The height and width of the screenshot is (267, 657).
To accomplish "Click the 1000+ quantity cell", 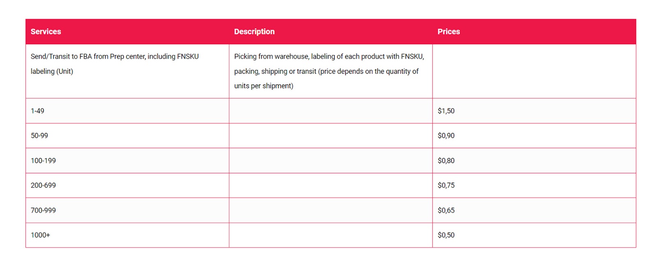I will point(40,235).
